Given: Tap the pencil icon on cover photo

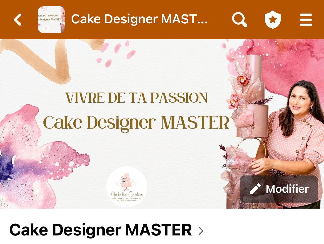Looking at the screenshot, I should tap(255, 189).
